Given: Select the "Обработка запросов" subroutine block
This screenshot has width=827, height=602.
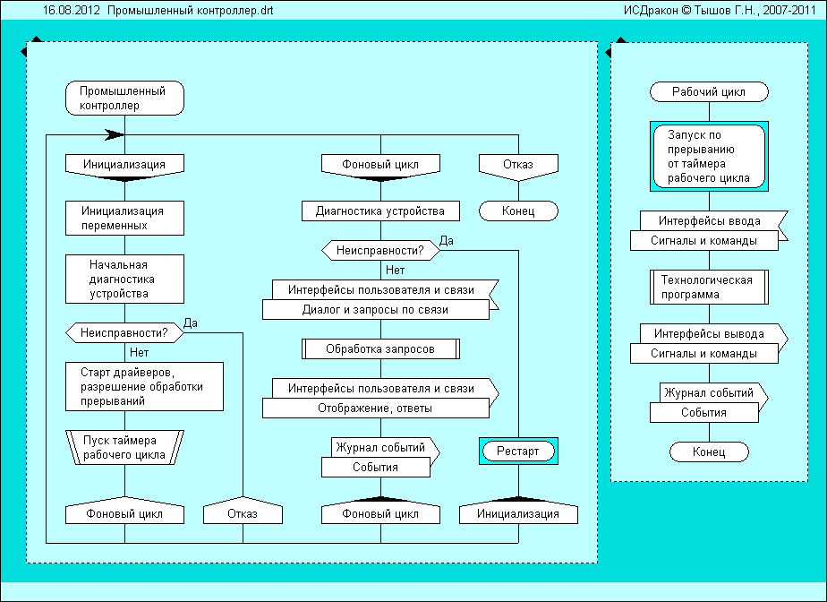Looking at the screenshot, I should [380, 348].
